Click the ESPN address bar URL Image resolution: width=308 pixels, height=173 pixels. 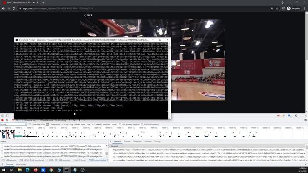58,9
